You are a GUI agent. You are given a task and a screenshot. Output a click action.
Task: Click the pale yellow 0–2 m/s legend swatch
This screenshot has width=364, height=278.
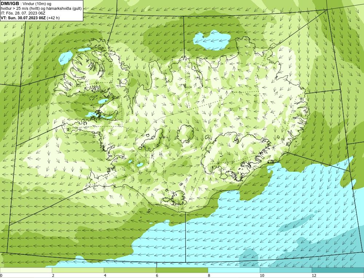click(x=26, y=270)
